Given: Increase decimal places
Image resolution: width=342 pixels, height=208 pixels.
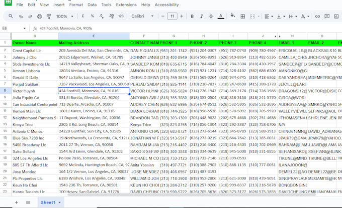Looking at the screenshot, I should [x=111, y=16].
